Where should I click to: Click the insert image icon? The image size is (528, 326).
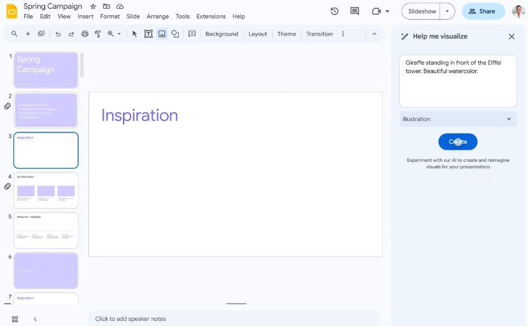pyautogui.click(x=162, y=34)
